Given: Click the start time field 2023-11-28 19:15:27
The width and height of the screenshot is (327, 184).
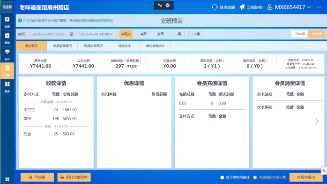Looking at the screenshot, I should pyautogui.click(x=47, y=34).
